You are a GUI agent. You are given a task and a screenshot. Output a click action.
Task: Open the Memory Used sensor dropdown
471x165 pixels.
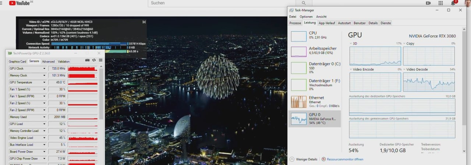44,117
